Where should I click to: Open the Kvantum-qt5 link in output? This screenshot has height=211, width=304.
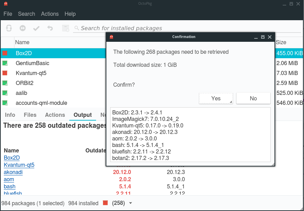coord(19,165)
